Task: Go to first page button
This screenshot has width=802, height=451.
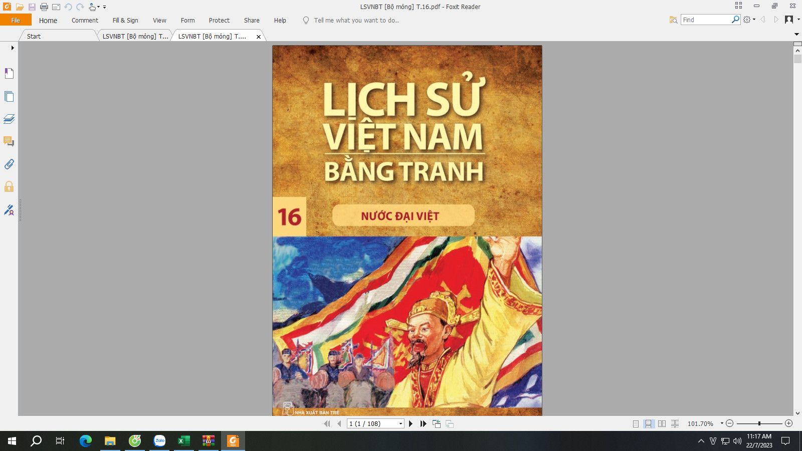Action: pos(327,424)
